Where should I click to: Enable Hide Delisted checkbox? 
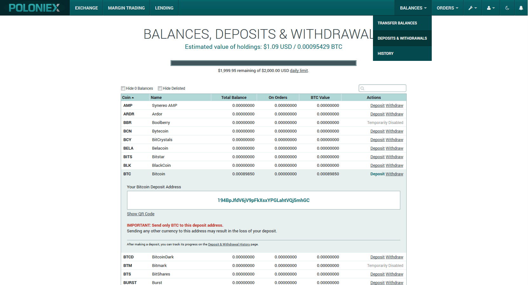[x=160, y=88]
